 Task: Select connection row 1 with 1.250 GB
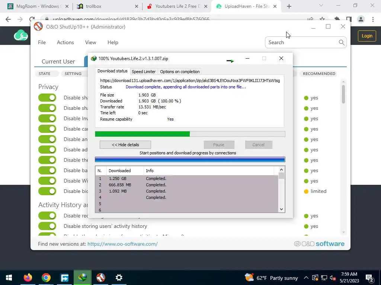[x=187, y=178]
